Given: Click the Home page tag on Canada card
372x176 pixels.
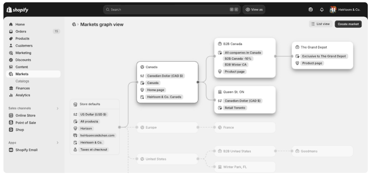Looking at the screenshot, I should point(156,90).
